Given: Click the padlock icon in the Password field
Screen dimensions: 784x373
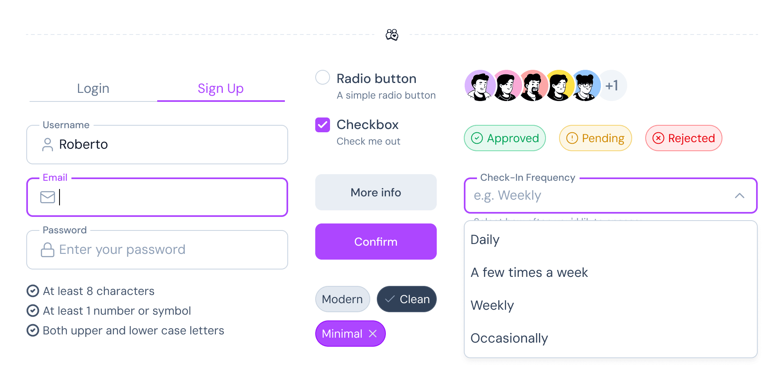Looking at the screenshot, I should pyautogui.click(x=47, y=249).
